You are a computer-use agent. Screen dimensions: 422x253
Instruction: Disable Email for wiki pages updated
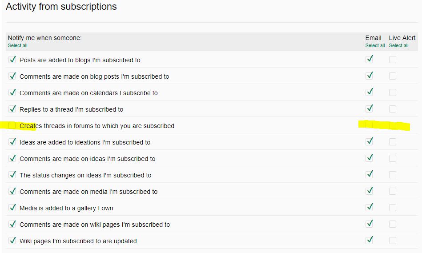tap(369, 241)
